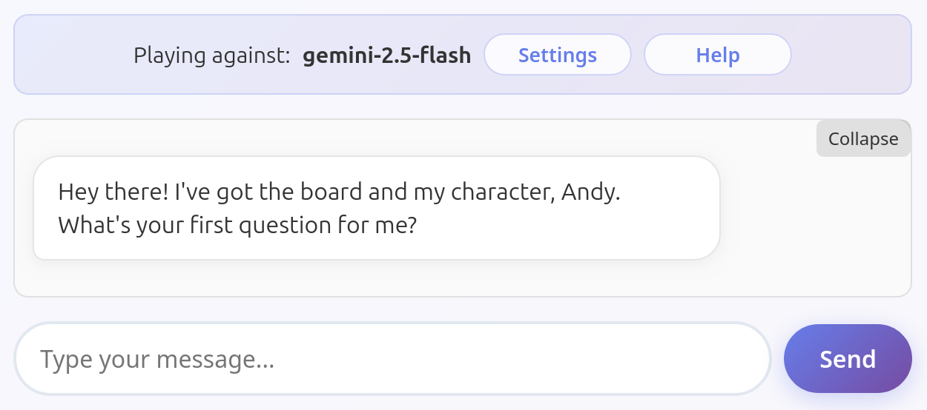Collapse the chat panel
927x410 pixels.
point(863,138)
